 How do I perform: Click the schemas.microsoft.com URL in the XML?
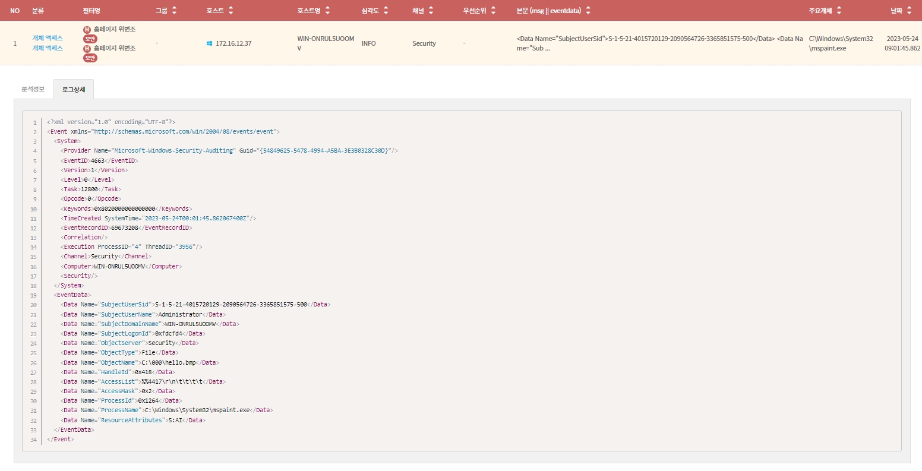(x=184, y=132)
